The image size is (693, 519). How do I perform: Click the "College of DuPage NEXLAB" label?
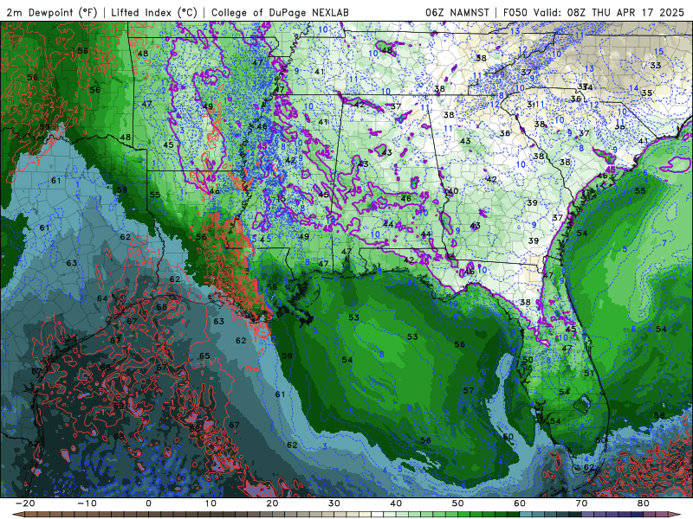point(280,12)
